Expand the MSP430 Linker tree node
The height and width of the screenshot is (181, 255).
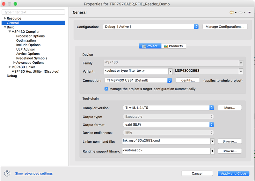click(x=10, y=67)
